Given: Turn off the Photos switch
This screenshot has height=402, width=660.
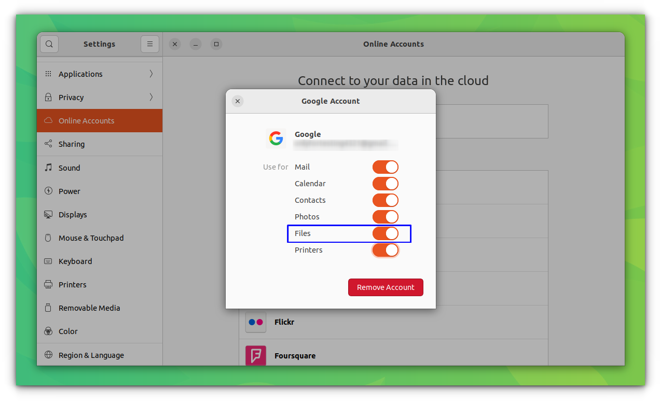Looking at the screenshot, I should click(x=385, y=217).
